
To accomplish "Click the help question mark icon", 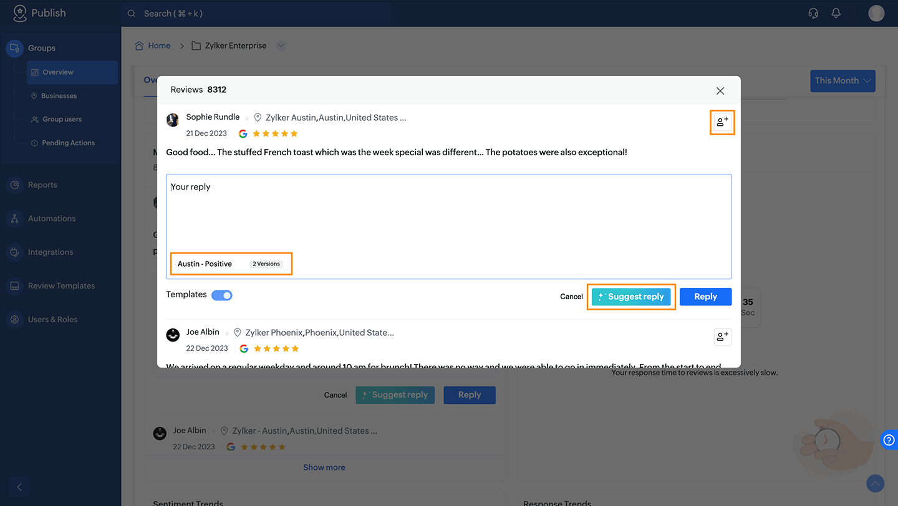I will click(x=889, y=439).
